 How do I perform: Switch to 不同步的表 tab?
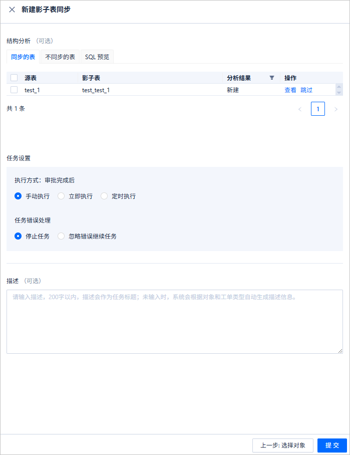click(x=60, y=57)
